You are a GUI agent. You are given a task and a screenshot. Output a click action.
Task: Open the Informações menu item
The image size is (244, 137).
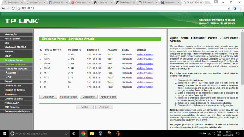click(17, 34)
